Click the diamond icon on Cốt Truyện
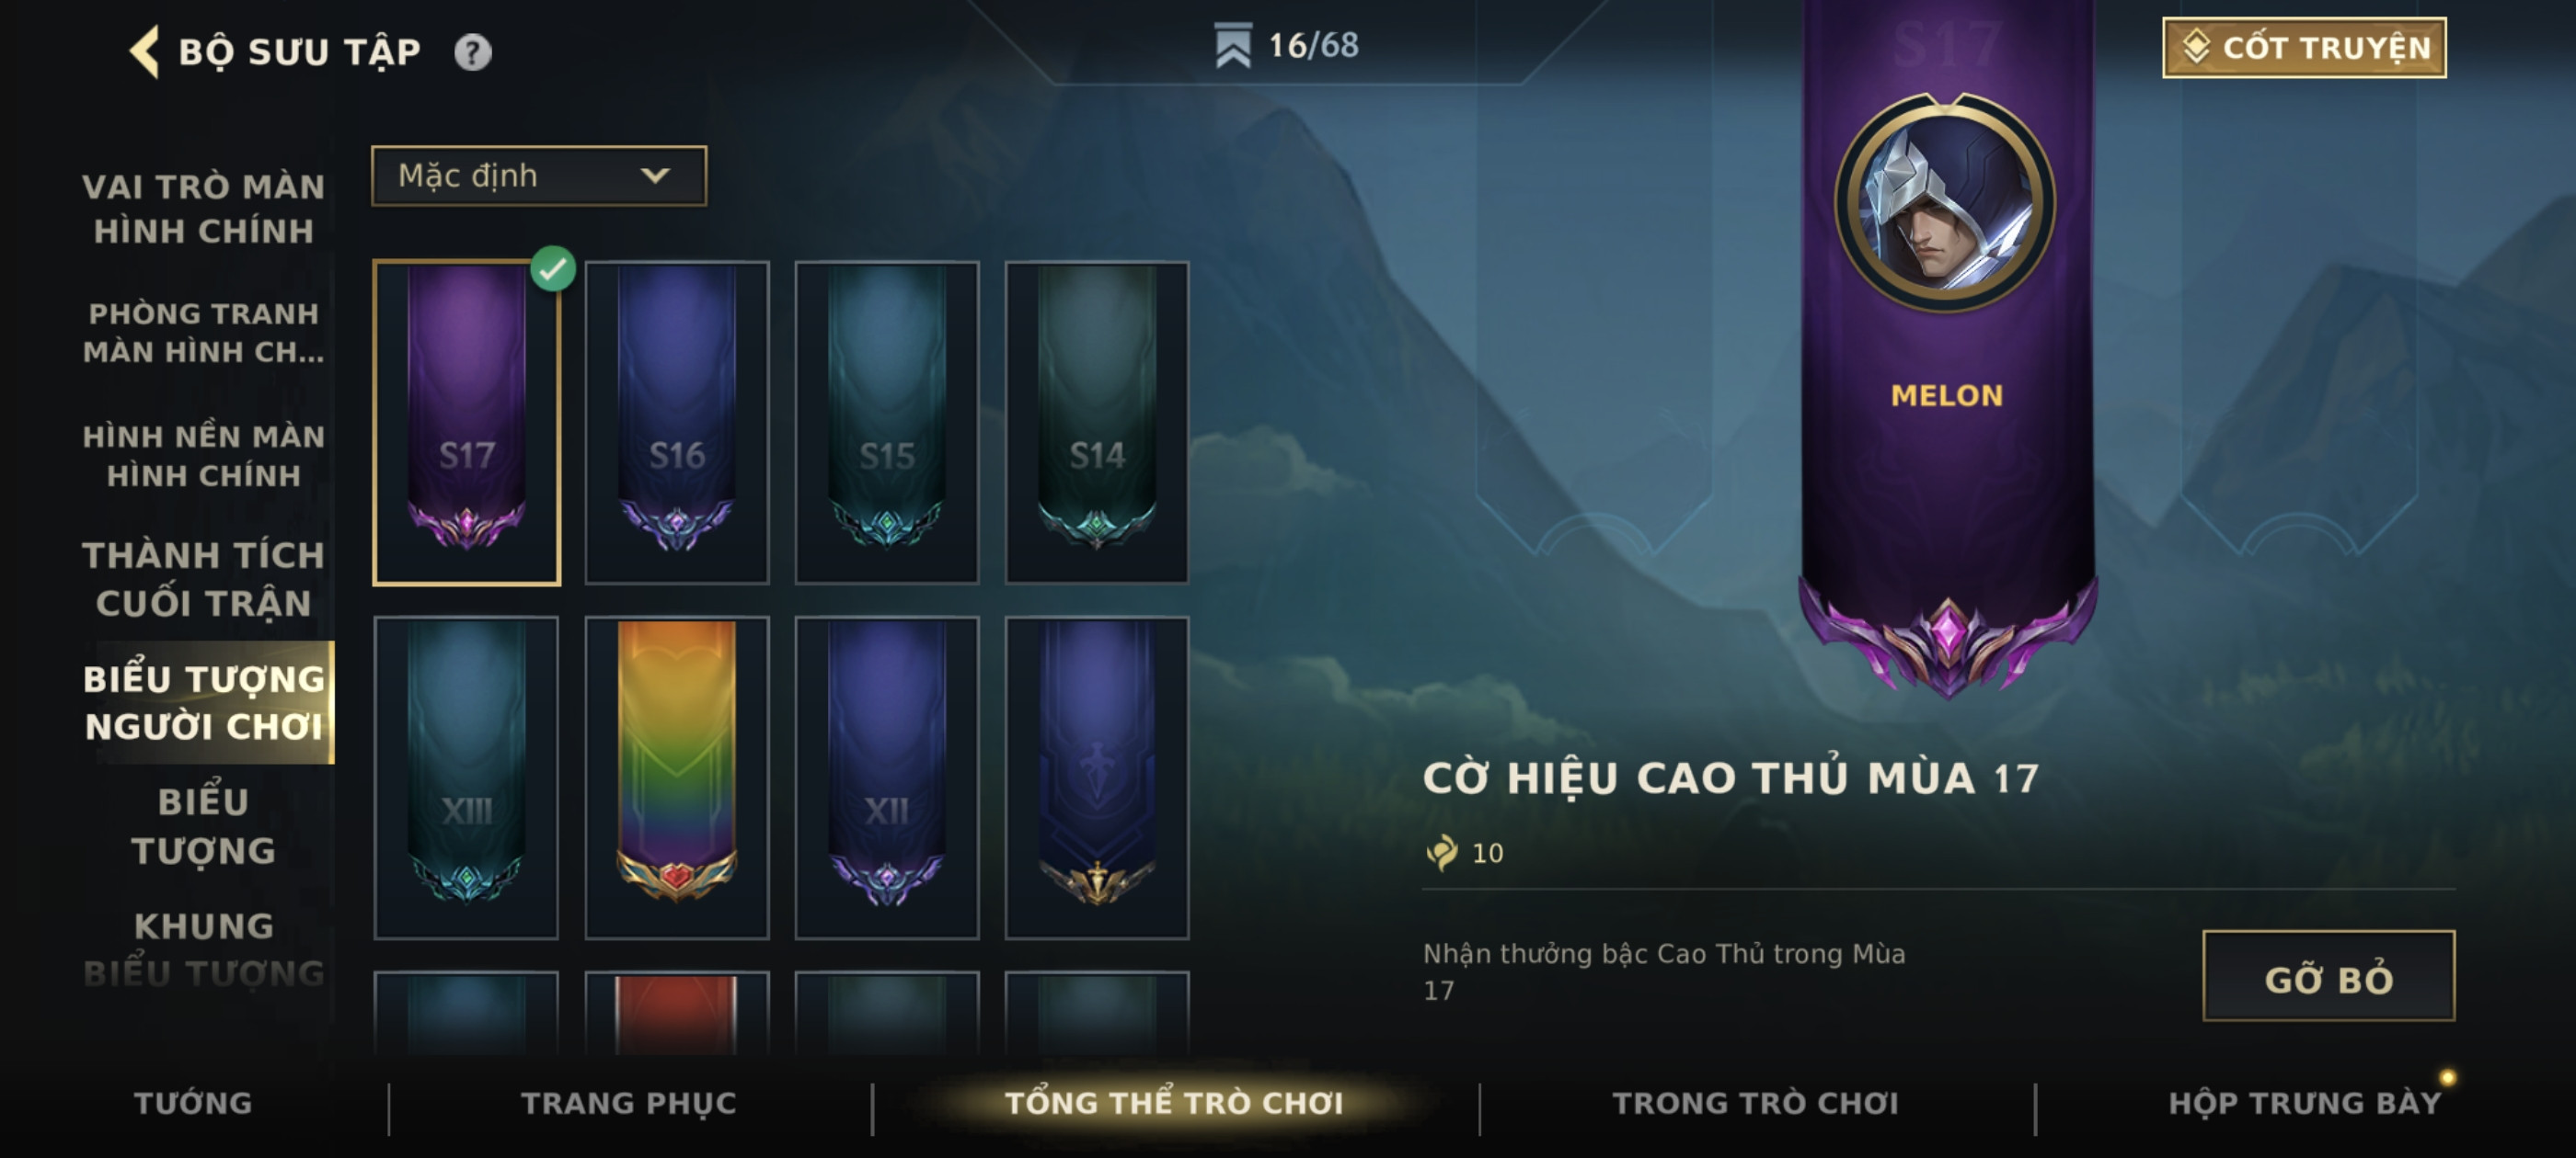The height and width of the screenshot is (1158, 2576). [2196, 47]
